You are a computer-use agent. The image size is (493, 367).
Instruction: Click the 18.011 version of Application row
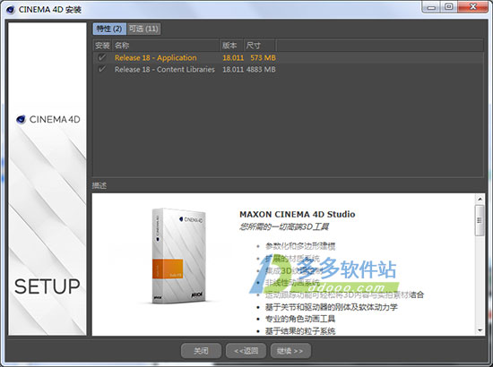coord(233,58)
